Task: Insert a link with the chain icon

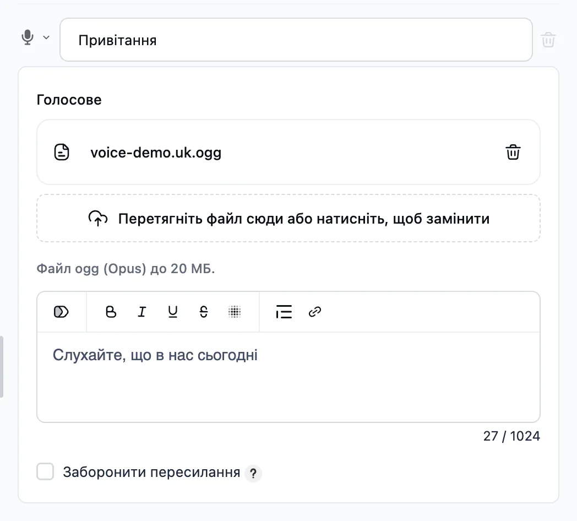Action: pos(314,312)
